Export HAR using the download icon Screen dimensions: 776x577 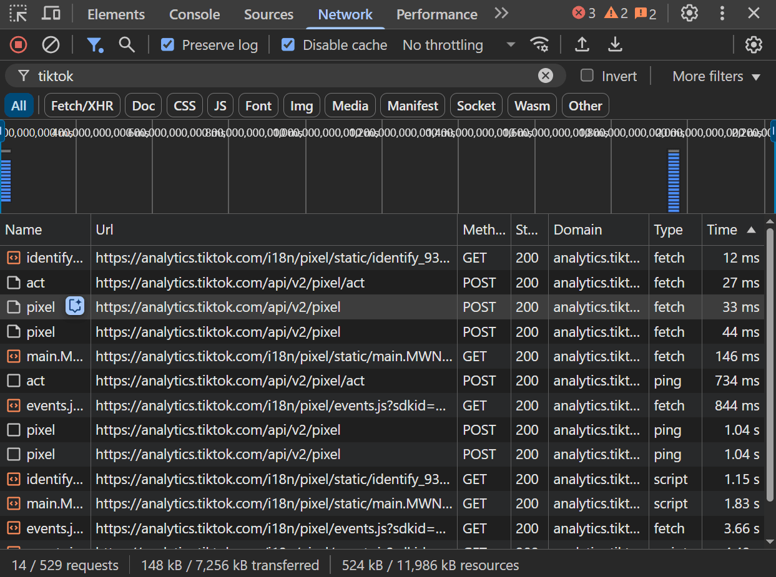tap(615, 45)
